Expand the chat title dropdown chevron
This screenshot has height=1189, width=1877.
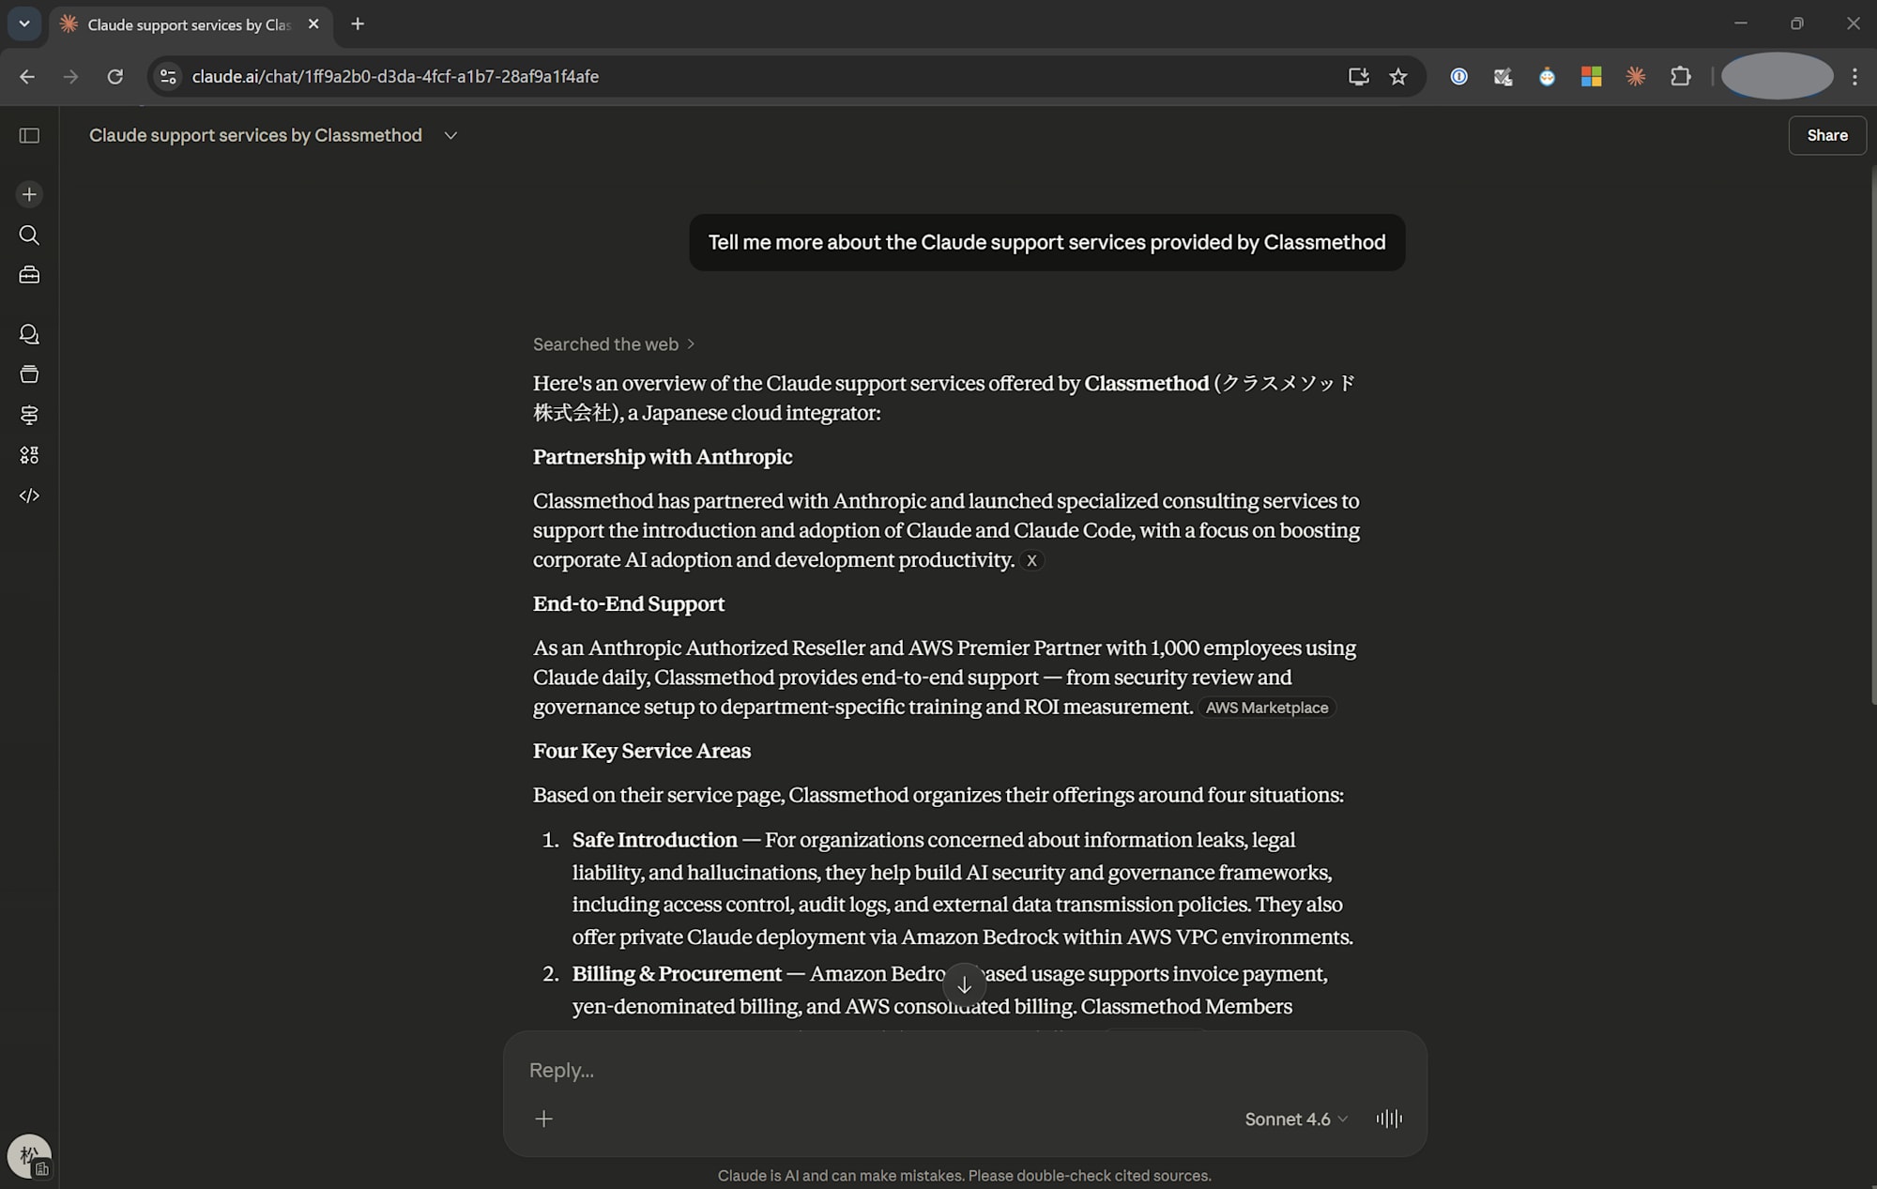450,136
